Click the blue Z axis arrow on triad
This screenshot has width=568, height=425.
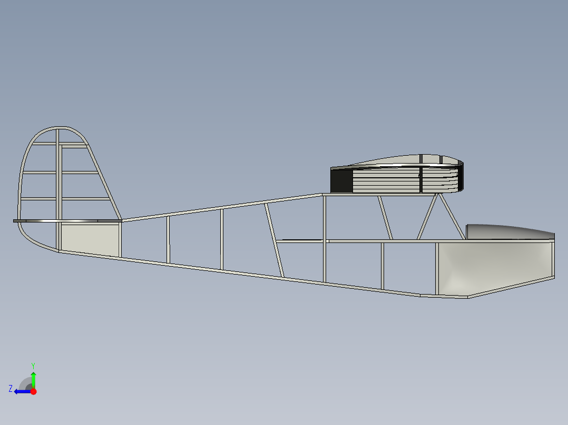(x=22, y=391)
